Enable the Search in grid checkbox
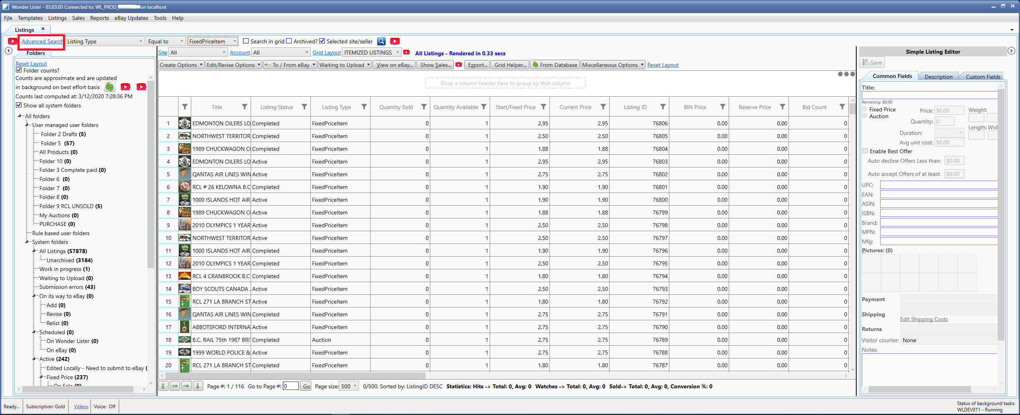Viewport: 1020px width, 415px height. pyautogui.click(x=246, y=41)
